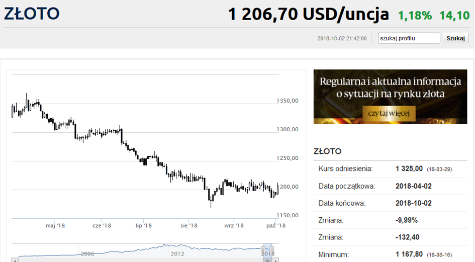
Task: Click the navigator scrollbar thumb grip
Action: tap(268, 260)
